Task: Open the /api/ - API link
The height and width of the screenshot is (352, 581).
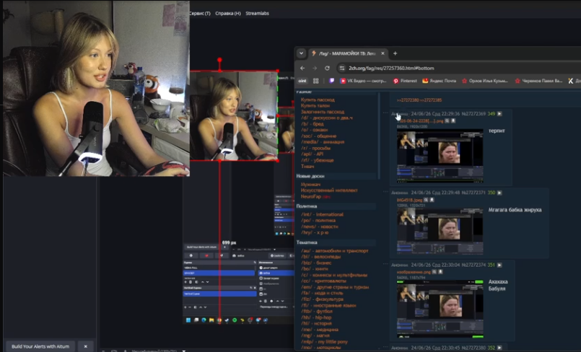Action: coord(312,154)
